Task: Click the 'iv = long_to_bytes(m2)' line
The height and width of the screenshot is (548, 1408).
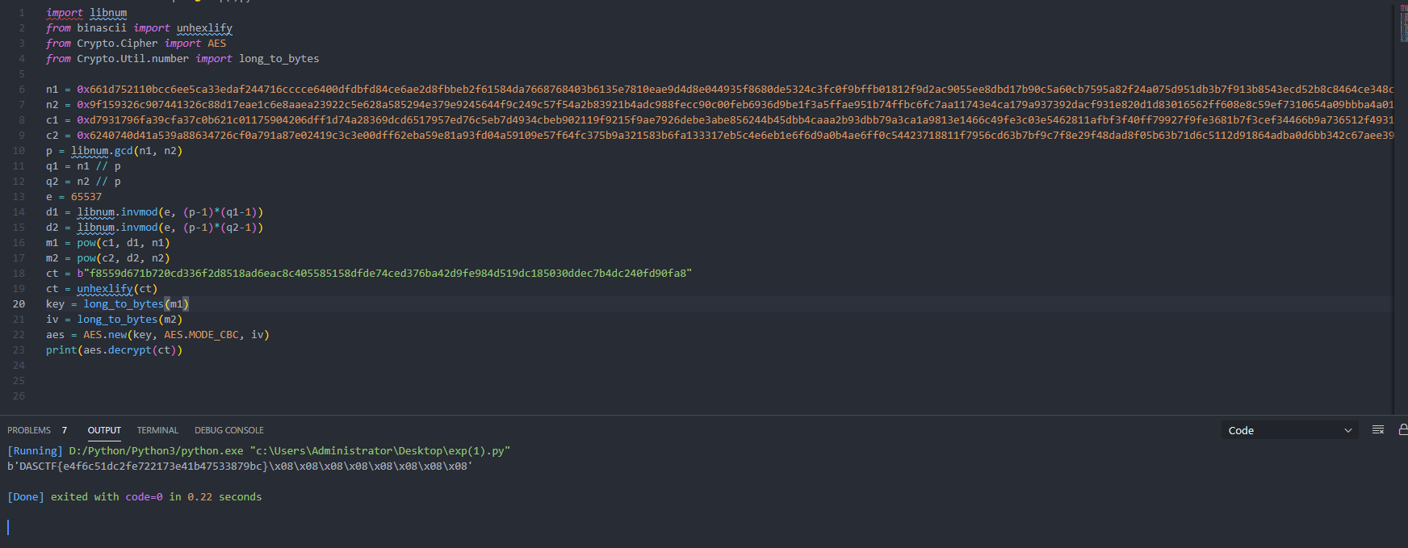Action: click(x=114, y=320)
